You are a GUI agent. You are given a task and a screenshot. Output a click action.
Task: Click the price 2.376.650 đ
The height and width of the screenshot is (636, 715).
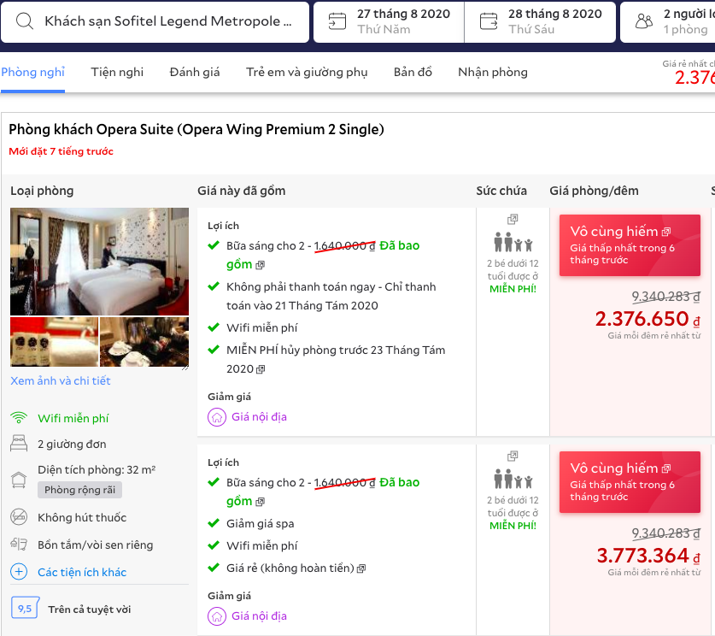(x=648, y=319)
